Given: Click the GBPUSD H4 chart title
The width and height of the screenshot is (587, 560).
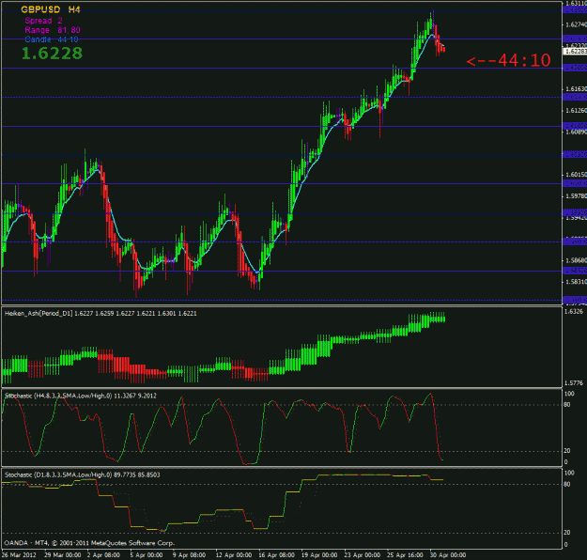Looking at the screenshot, I should tap(51, 9).
